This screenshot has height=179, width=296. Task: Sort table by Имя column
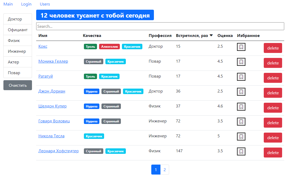(43, 35)
